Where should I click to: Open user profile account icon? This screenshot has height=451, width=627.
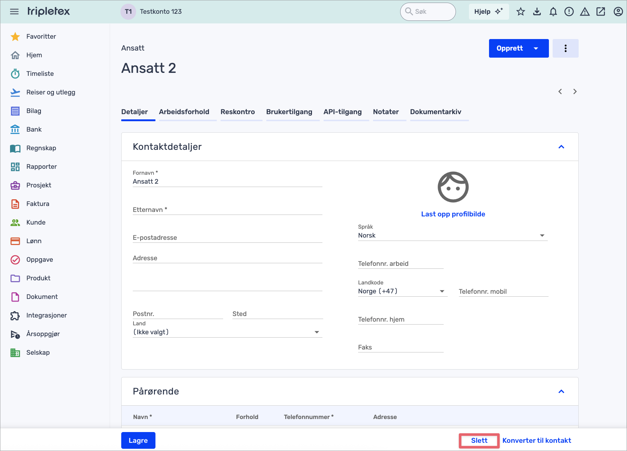point(618,12)
